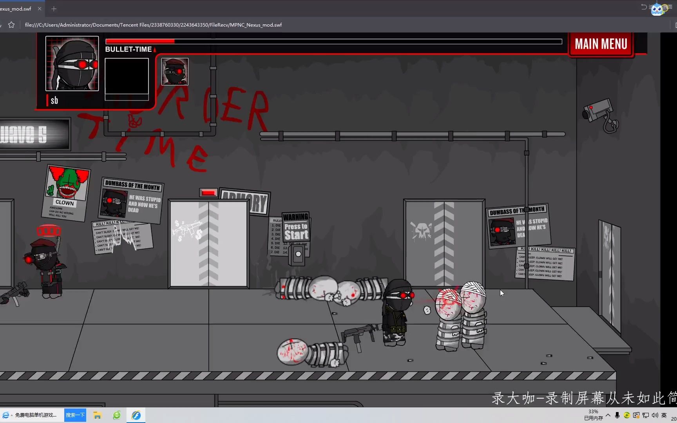
Task: Bookmark this page with the star icon
Action: coord(11,25)
